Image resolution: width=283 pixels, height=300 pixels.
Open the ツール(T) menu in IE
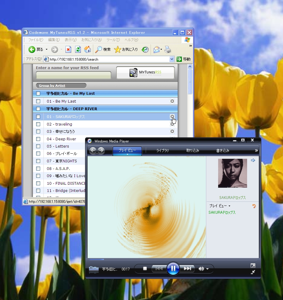(x=113, y=40)
